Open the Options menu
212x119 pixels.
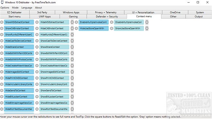5,8
